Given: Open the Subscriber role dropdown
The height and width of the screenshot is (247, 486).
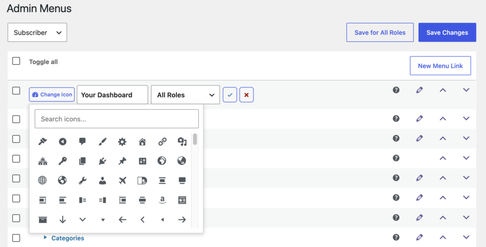Looking at the screenshot, I should [x=37, y=32].
